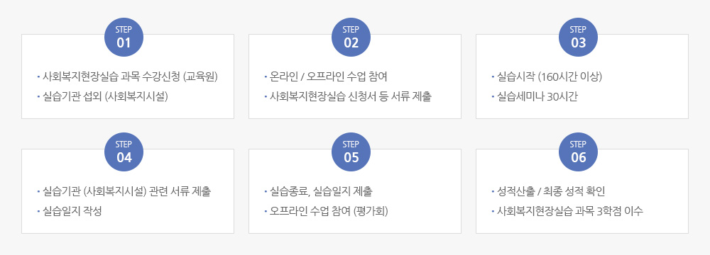The image size is (710, 255).
Task: Click the STEP 01 circle badge
Action: [x=124, y=37]
